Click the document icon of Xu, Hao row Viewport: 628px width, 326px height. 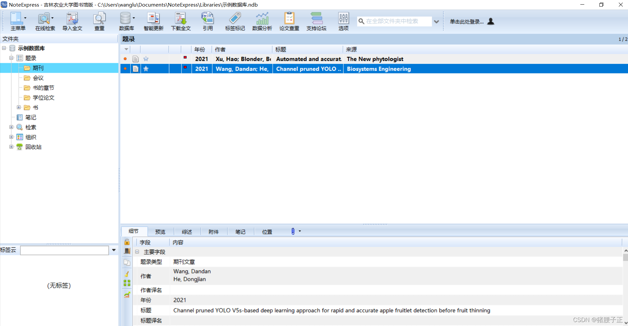tap(135, 59)
